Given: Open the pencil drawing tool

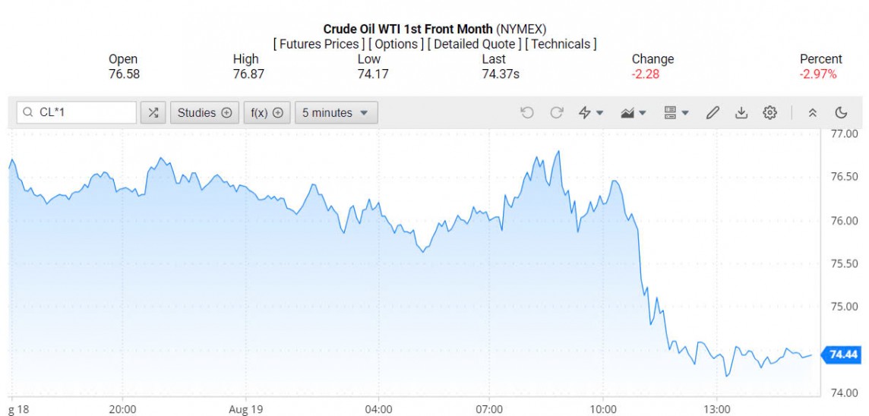Looking at the screenshot, I should tap(713, 113).
